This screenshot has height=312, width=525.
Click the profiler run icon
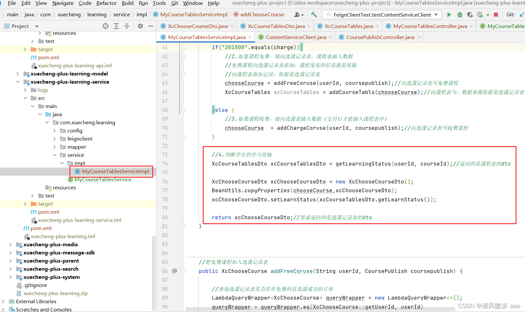(480, 15)
